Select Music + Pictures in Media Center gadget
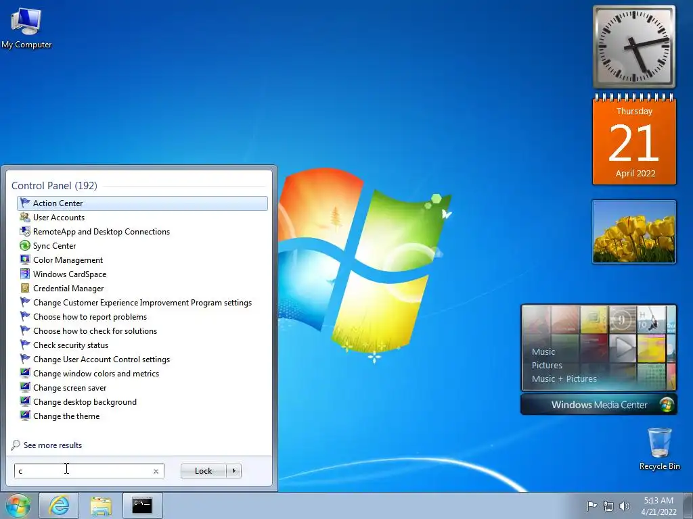 click(564, 378)
